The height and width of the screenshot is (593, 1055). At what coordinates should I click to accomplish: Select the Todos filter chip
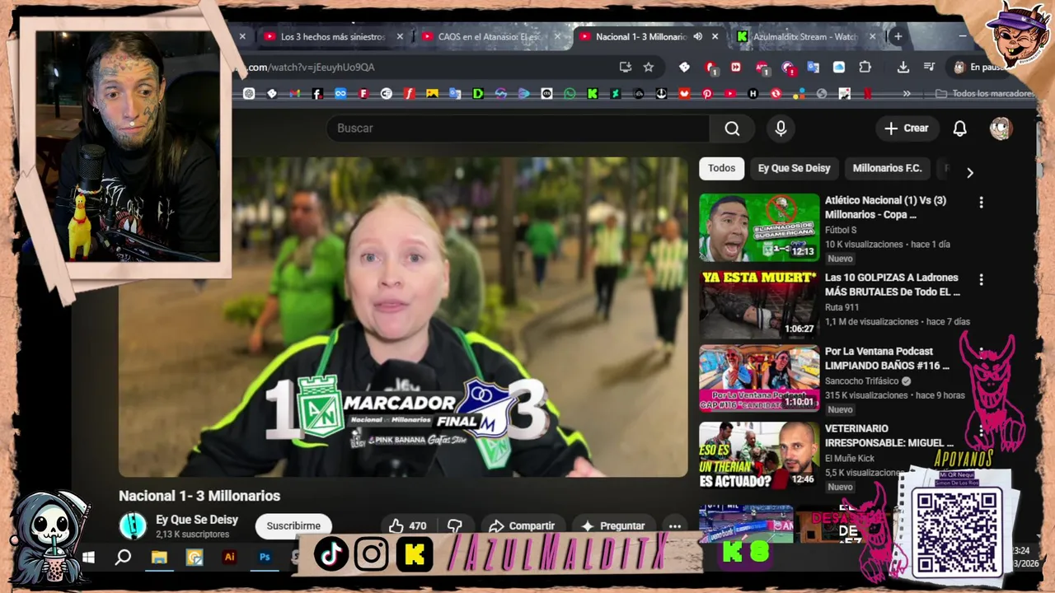pyautogui.click(x=721, y=168)
